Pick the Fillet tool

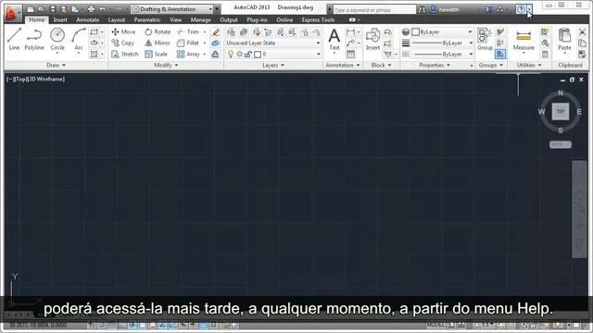click(188, 43)
